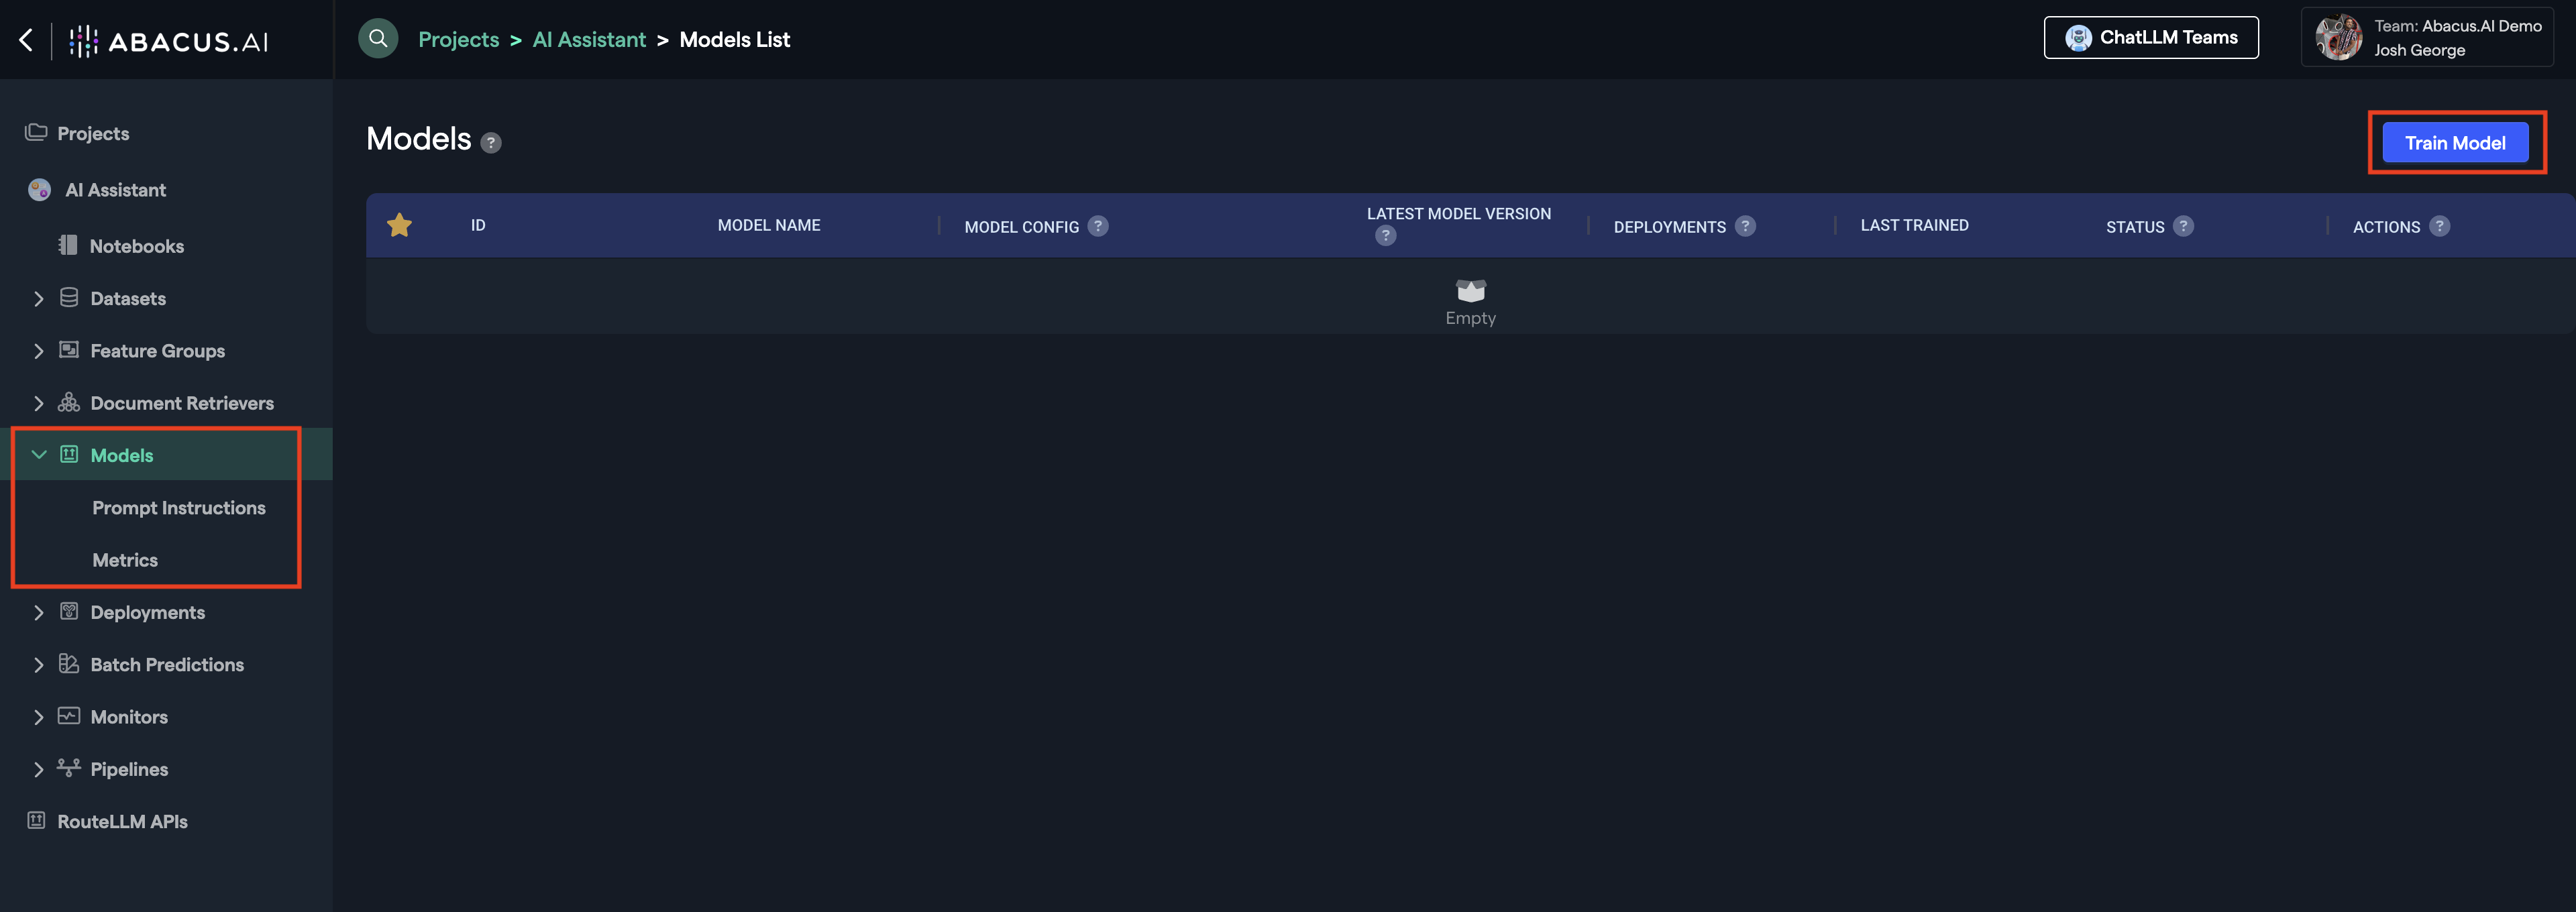Click Latest Model Version help icon

pyautogui.click(x=1385, y=236)
